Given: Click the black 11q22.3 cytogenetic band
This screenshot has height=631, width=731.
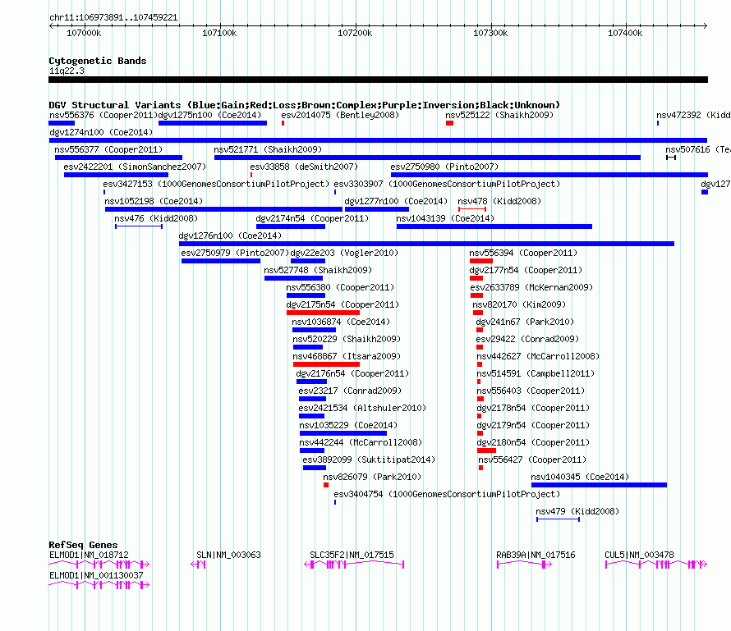Looking at the screenshot, I should point(378,80).
